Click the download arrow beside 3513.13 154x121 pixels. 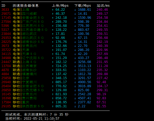(75, 66)
